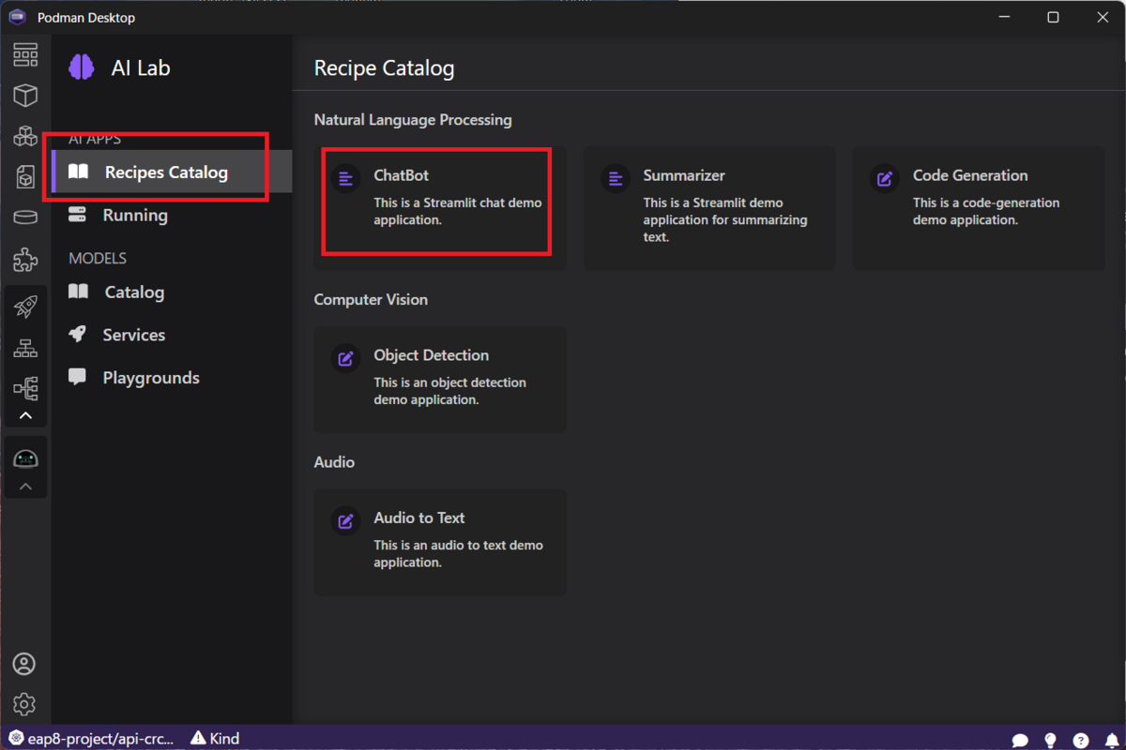Collapse the chevron below the robot icon
This screenshot has height=750, width=1126.
25,487
